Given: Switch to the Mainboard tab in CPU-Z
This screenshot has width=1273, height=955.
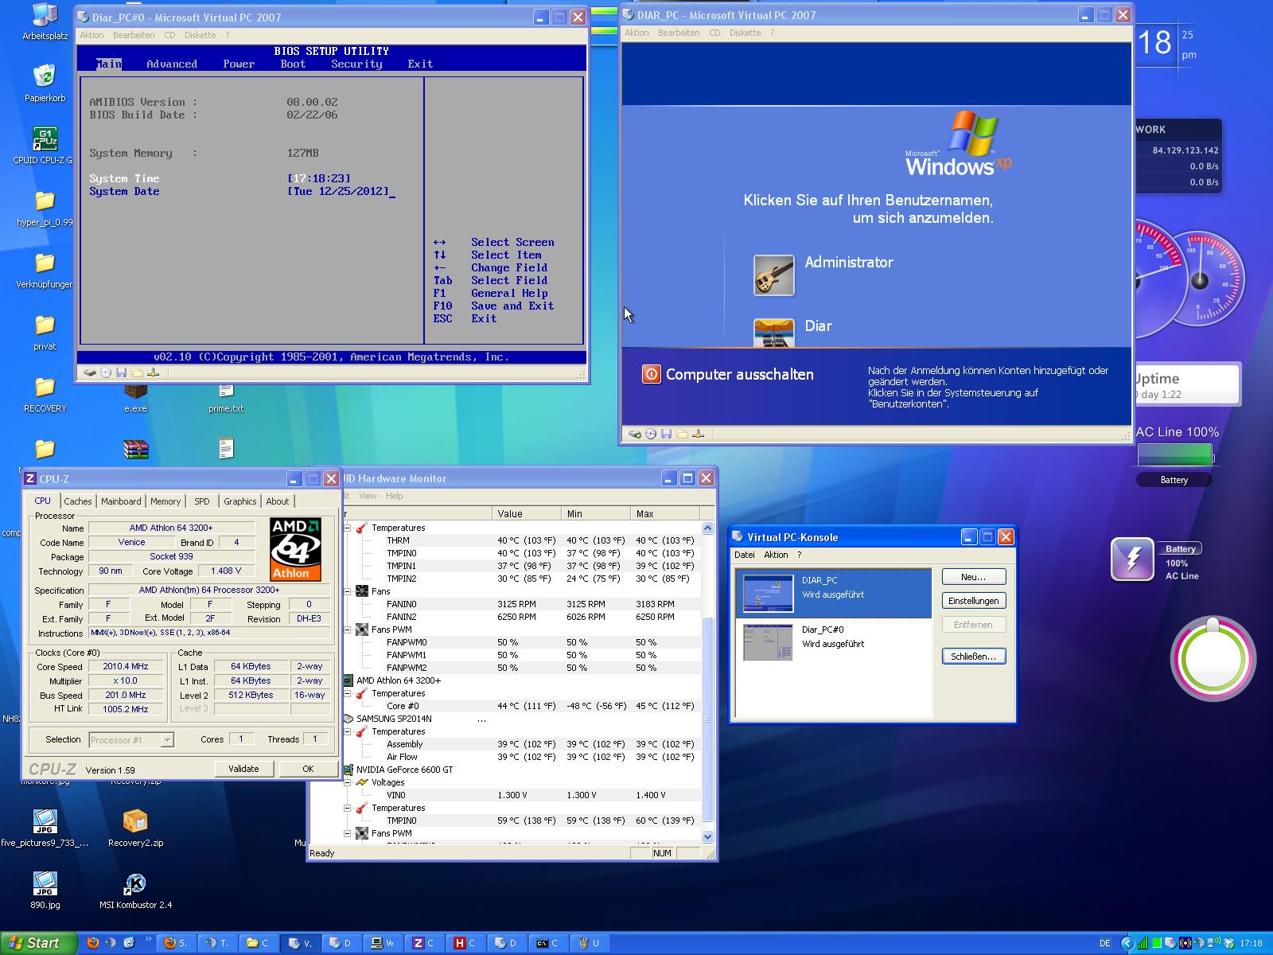Looking at the screenshot, I should point(121,501).
